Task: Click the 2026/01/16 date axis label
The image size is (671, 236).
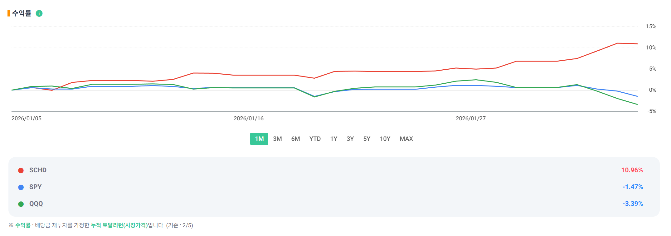Action: 248,118
